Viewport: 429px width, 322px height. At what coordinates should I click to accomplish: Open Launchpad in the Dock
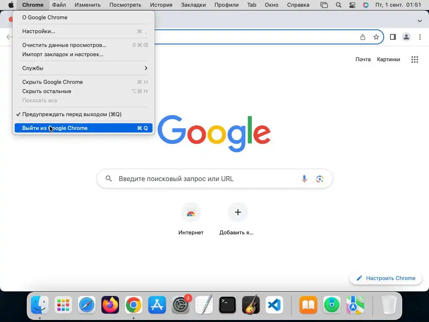point(63,305)
